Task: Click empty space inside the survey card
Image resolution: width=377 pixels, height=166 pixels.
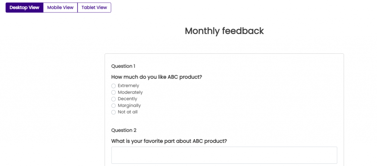Action: (264, 101)
